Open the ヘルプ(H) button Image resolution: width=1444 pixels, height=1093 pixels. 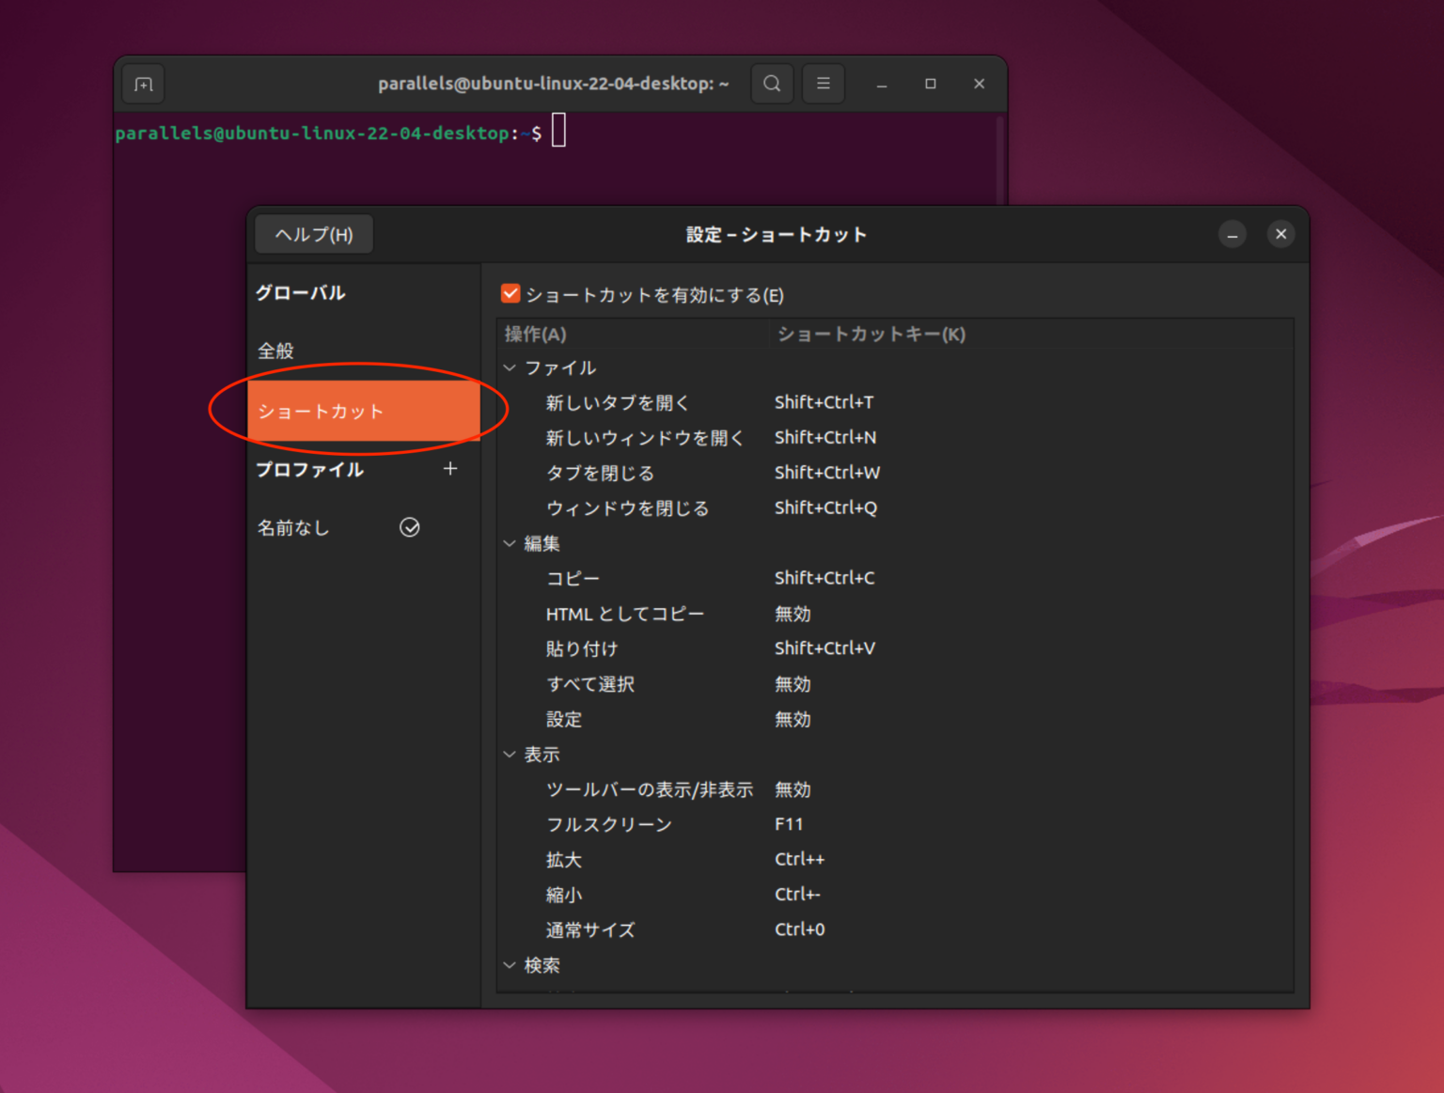pyautogui.click(x=314, y=235)
